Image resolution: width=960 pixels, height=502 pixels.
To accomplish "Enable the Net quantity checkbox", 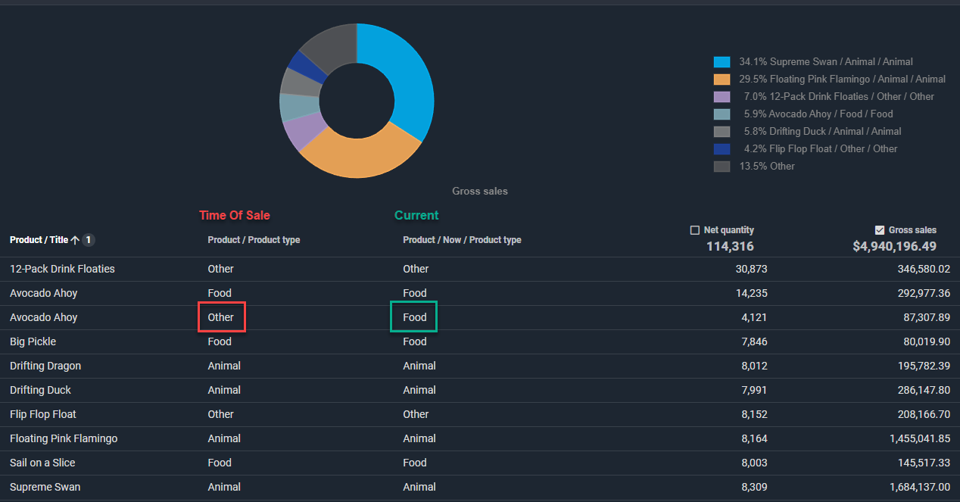I will [695, 230].
